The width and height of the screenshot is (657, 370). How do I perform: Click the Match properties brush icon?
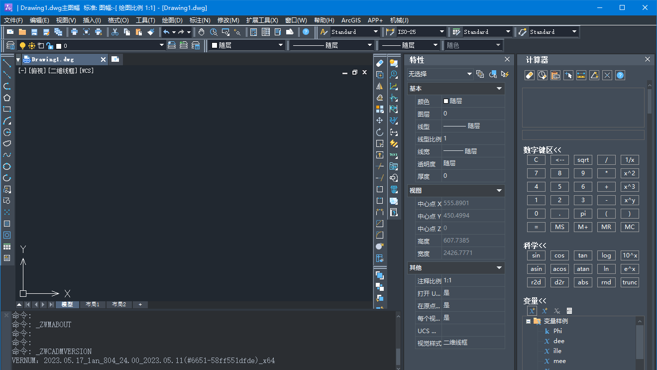tap(151, 32)
